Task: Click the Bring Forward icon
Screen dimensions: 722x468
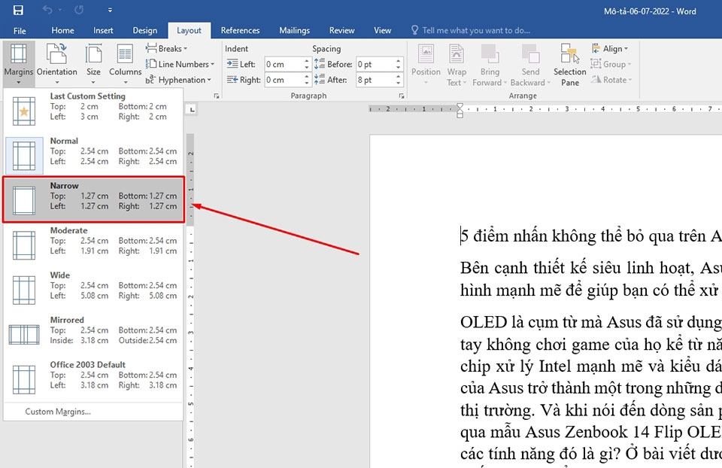Action: (x=490, y=54)
